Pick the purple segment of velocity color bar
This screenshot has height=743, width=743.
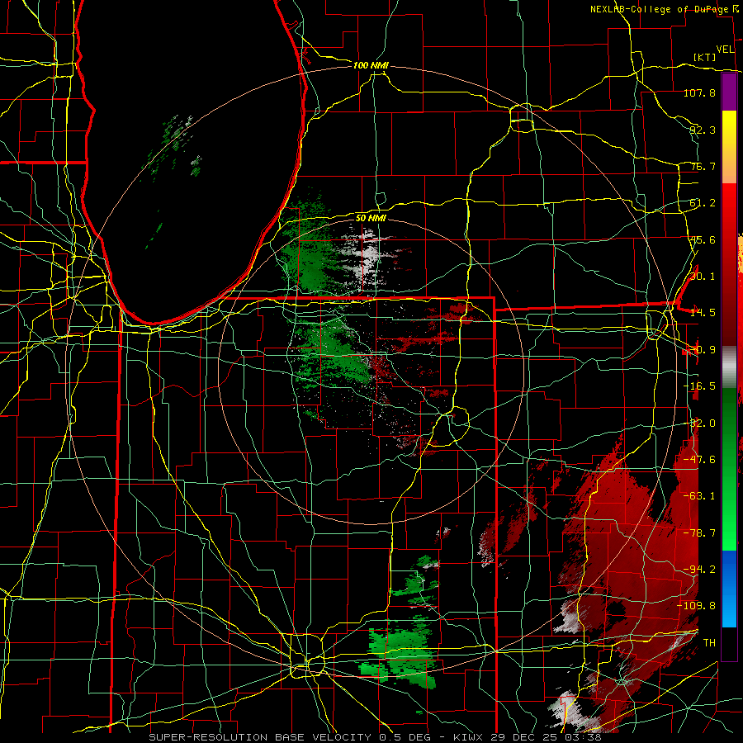[x=729, y=92]
